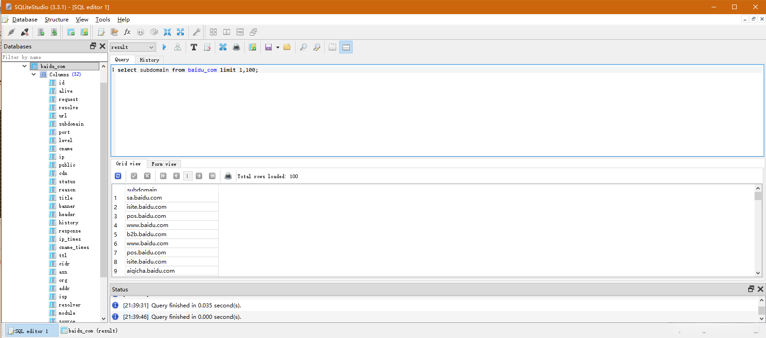Export results from the editor toolbar
Screen dimensions: 766x338
[223, 47]
